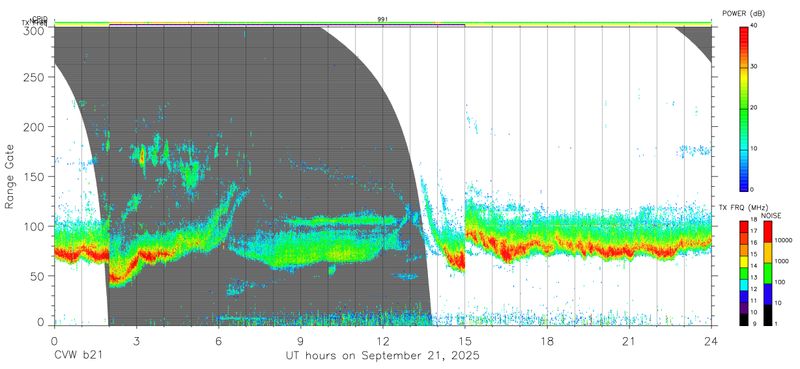800x369 pixels.
Task: Click the 100 range gate tick label
Action: pyautogui.click(x=35, y=226)
